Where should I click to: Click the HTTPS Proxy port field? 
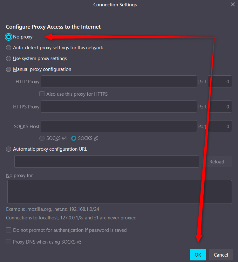click(220, 107)
